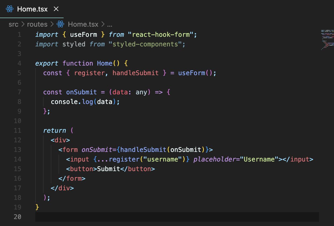
Task: Open the routes breadcrumb segment
Action: [x=37, y=24]
